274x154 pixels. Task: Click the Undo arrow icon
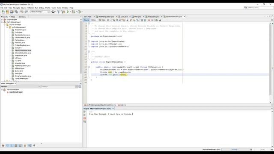(22, 12)
